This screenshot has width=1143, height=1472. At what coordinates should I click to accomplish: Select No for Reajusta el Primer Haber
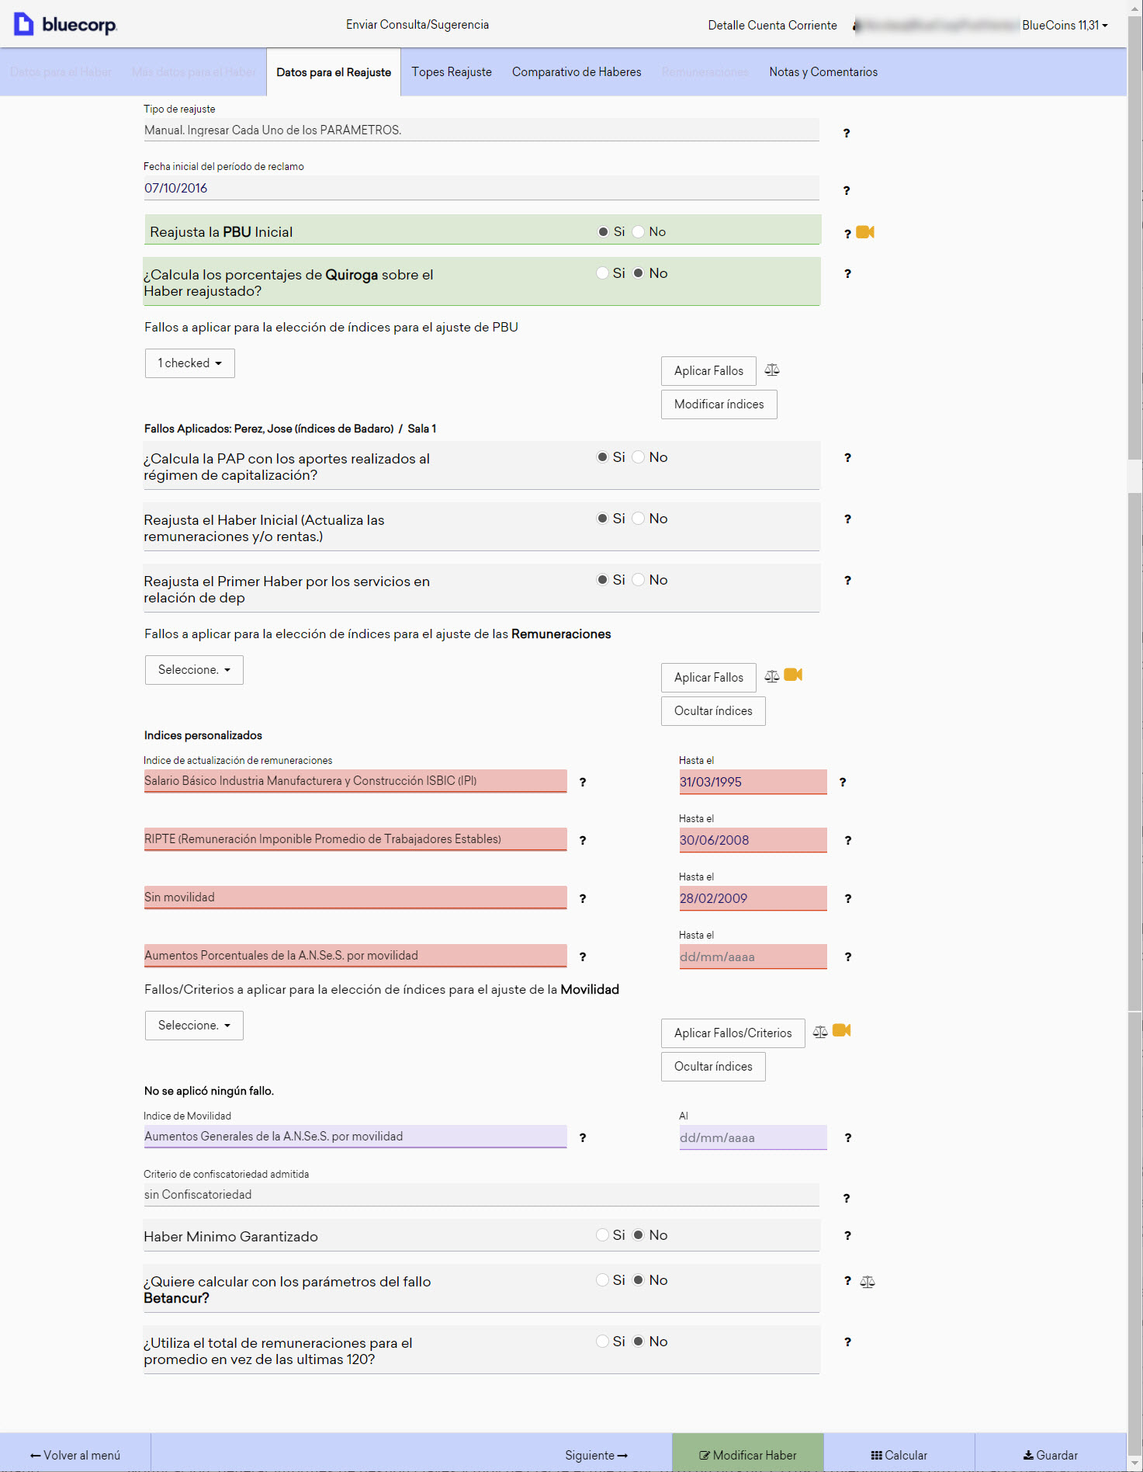coord(638,580)
